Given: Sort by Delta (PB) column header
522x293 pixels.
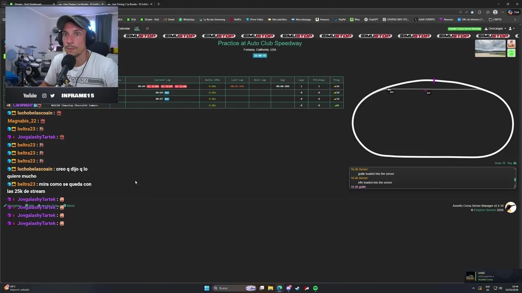Looking at the screenshot, I should 212,80.
